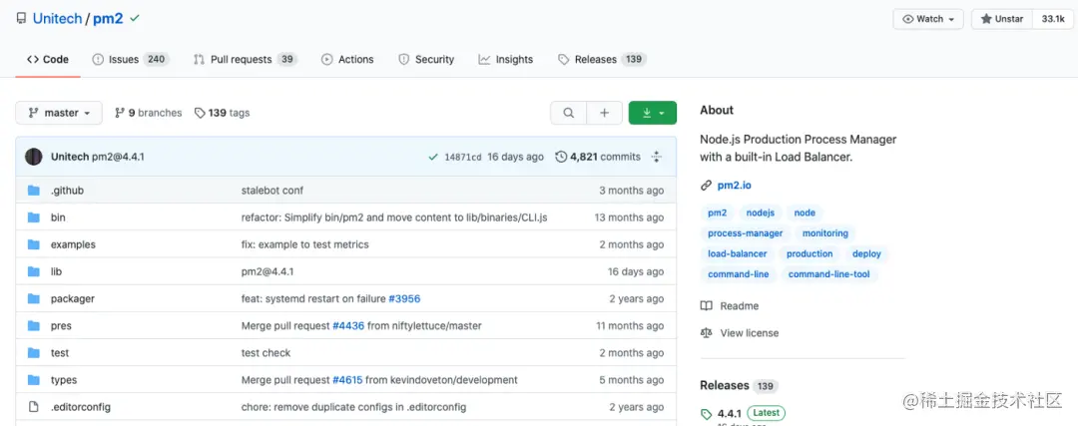Image resolution: width=1078 pixels, height=426 pixels.
Task: View the 33.1k stargazers count
Action: click(1053, 19)
